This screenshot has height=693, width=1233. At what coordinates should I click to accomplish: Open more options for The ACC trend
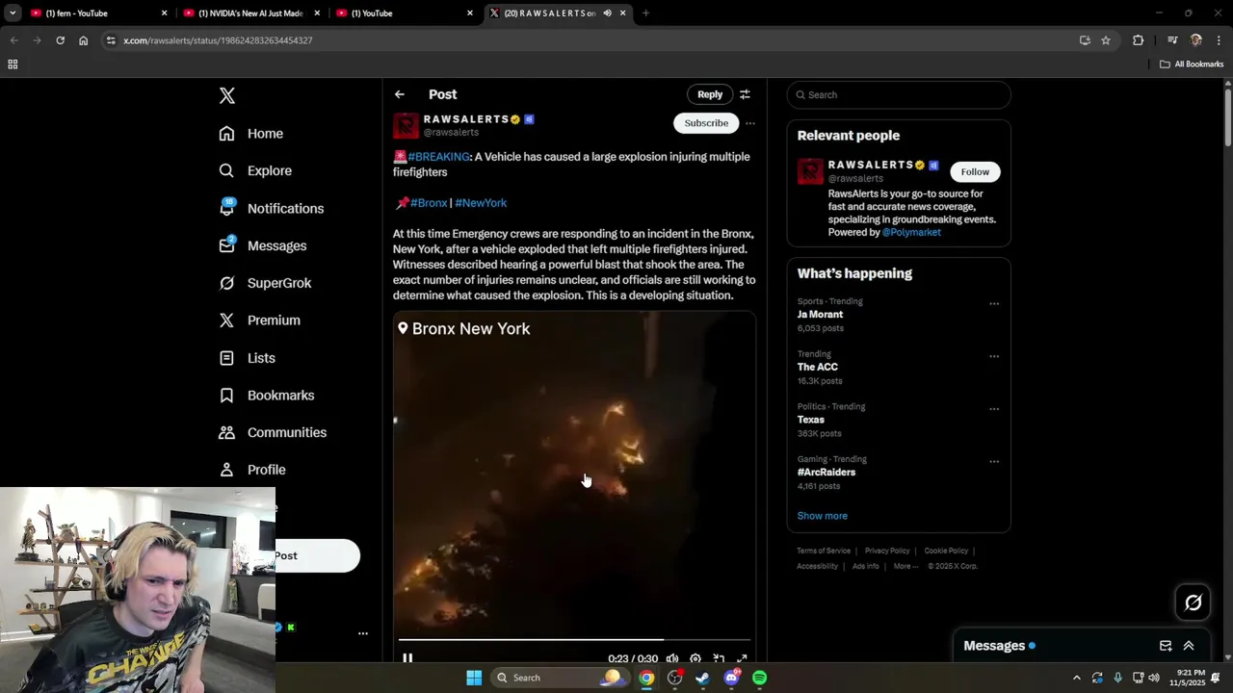point(994,356)
